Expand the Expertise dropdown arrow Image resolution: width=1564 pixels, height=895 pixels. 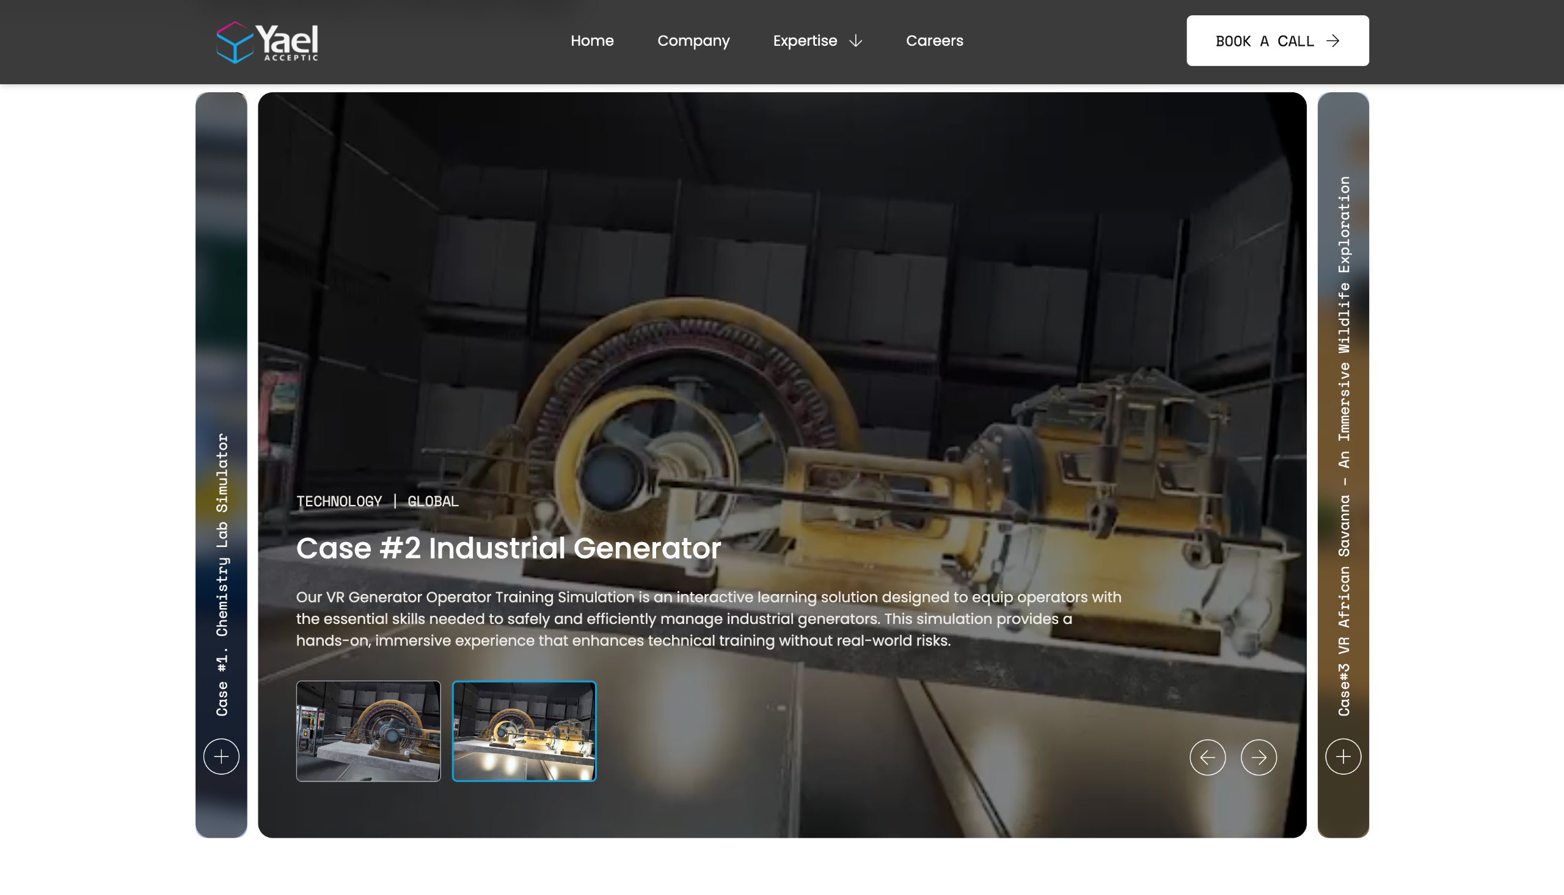click(x=855, y=41)
